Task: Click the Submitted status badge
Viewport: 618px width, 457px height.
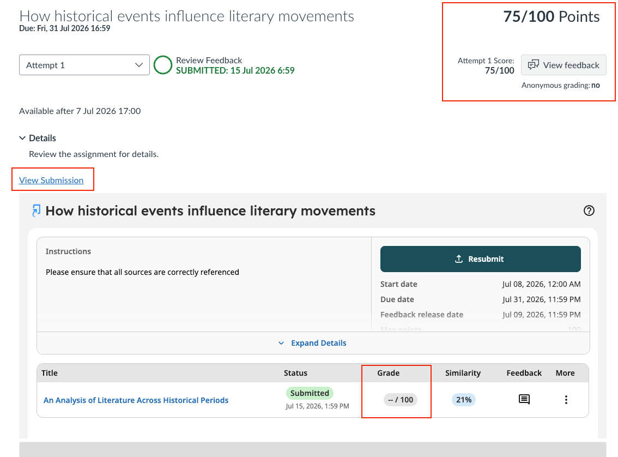Action: 310,393
